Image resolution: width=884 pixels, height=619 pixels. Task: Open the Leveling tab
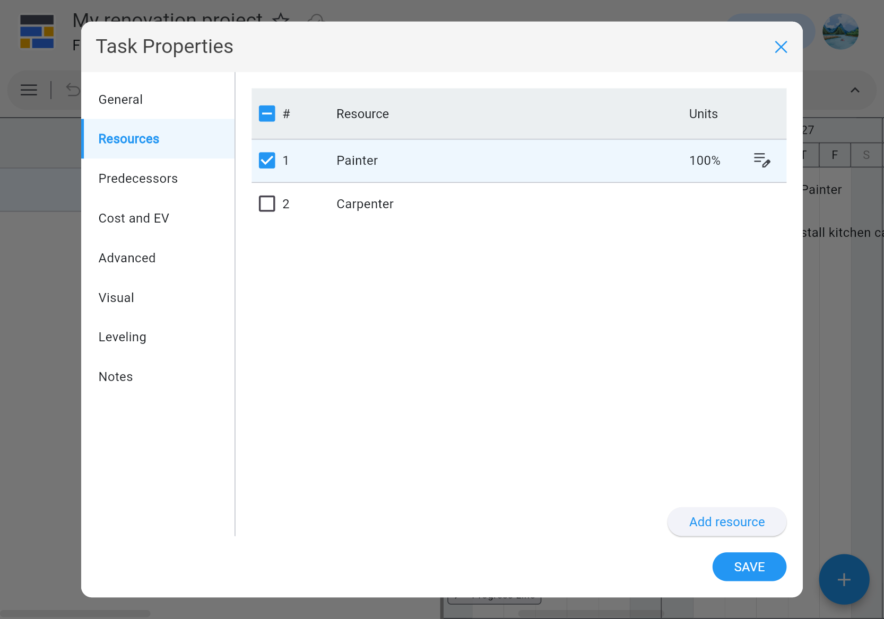tap(122, 337)
